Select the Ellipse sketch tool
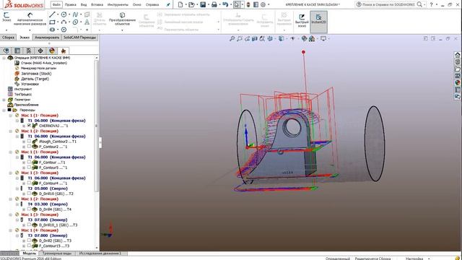The height and width of the screenshot is (260, 462). [x=75, y=22]
